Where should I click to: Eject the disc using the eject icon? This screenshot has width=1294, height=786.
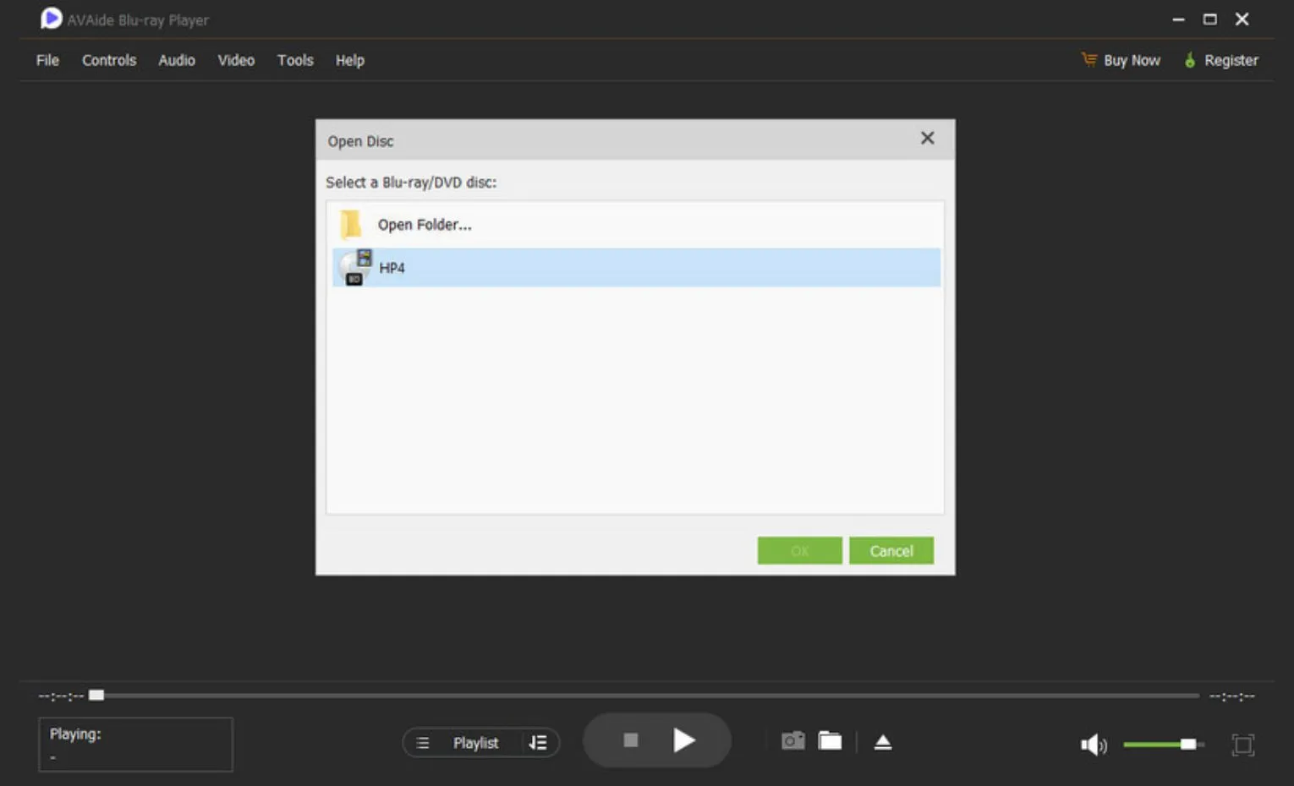pos(883,742)
